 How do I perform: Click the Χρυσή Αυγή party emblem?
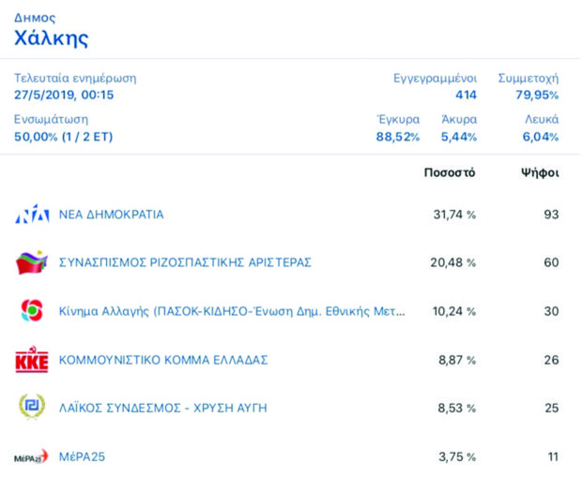(x=31, y=408)
